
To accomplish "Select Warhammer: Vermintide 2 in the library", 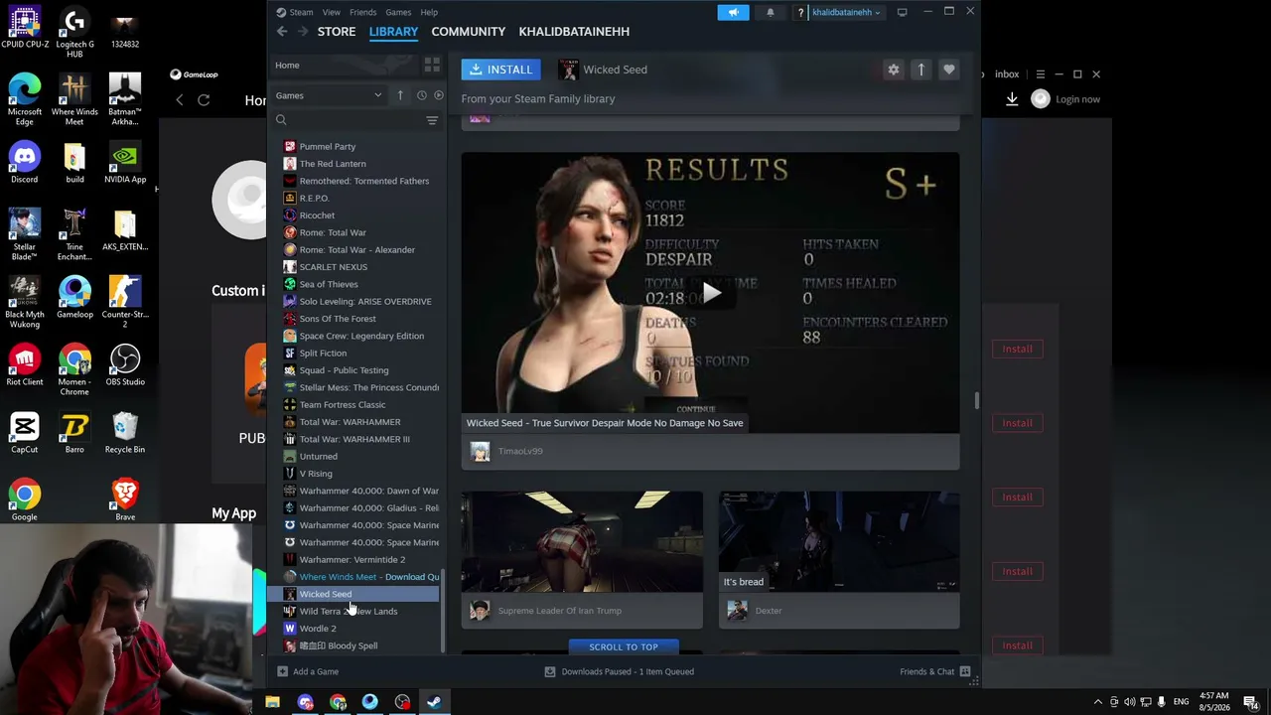I will (x=353, y=560).
